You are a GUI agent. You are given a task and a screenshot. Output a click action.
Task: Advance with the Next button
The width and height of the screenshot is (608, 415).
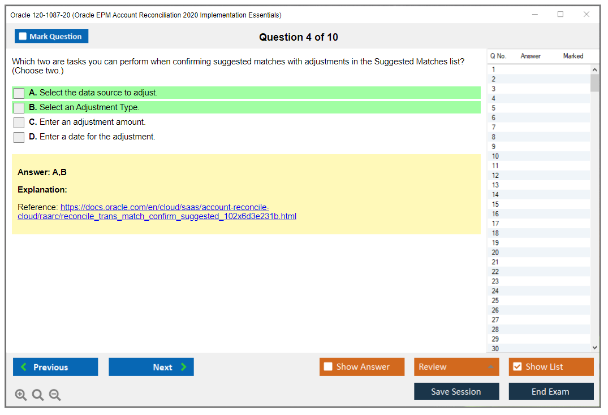point(151,367)
